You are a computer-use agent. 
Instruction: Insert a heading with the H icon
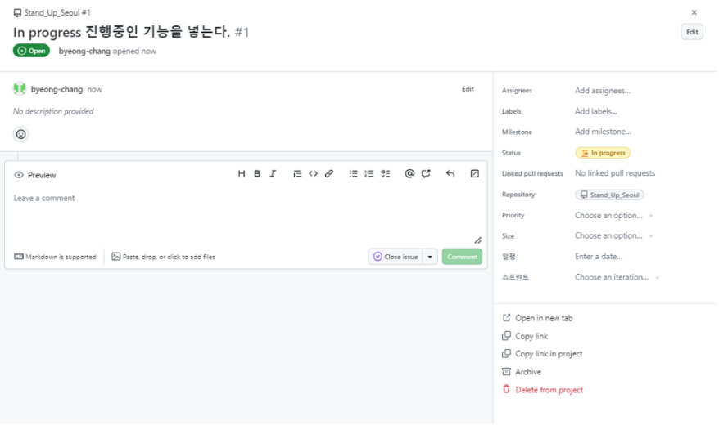click(242, 174)
